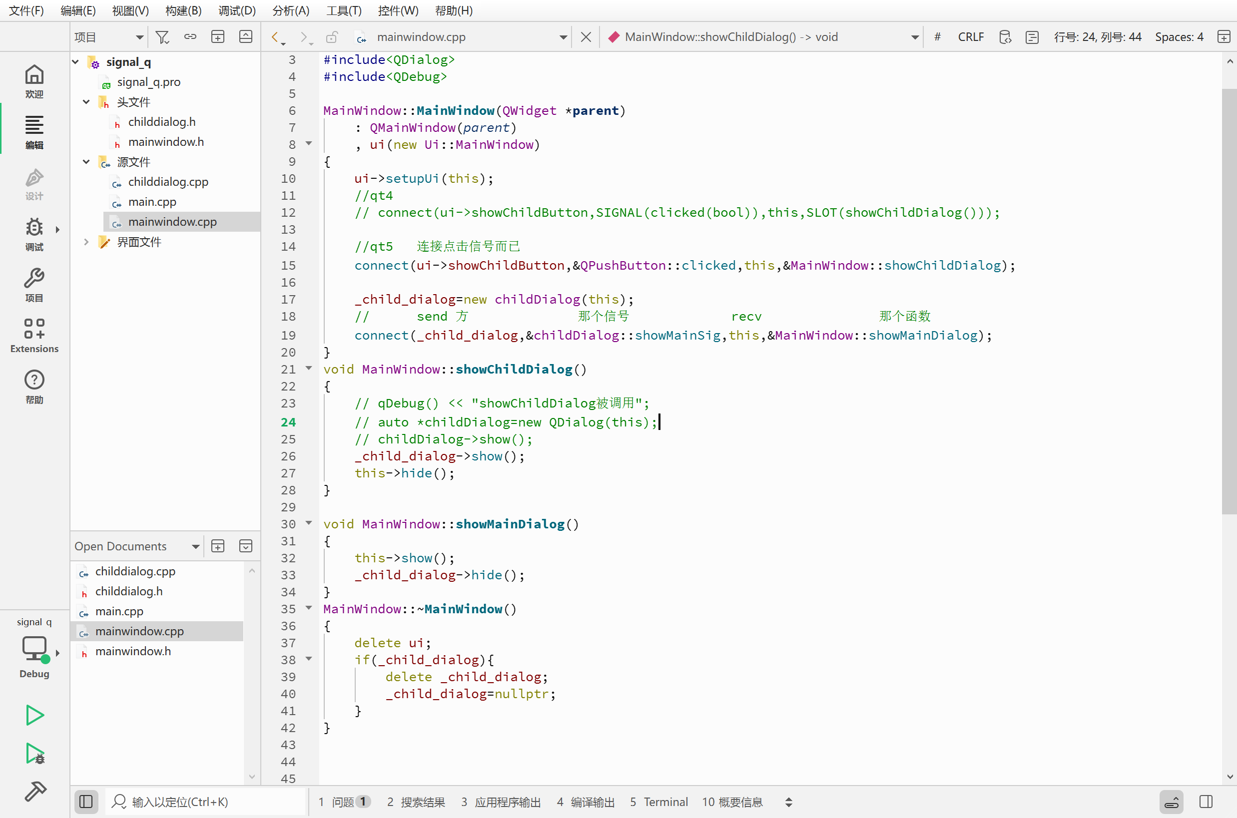
Task: Click the filter tree icon in project panel
Action: pyautogui.click(x=162, y=37)
